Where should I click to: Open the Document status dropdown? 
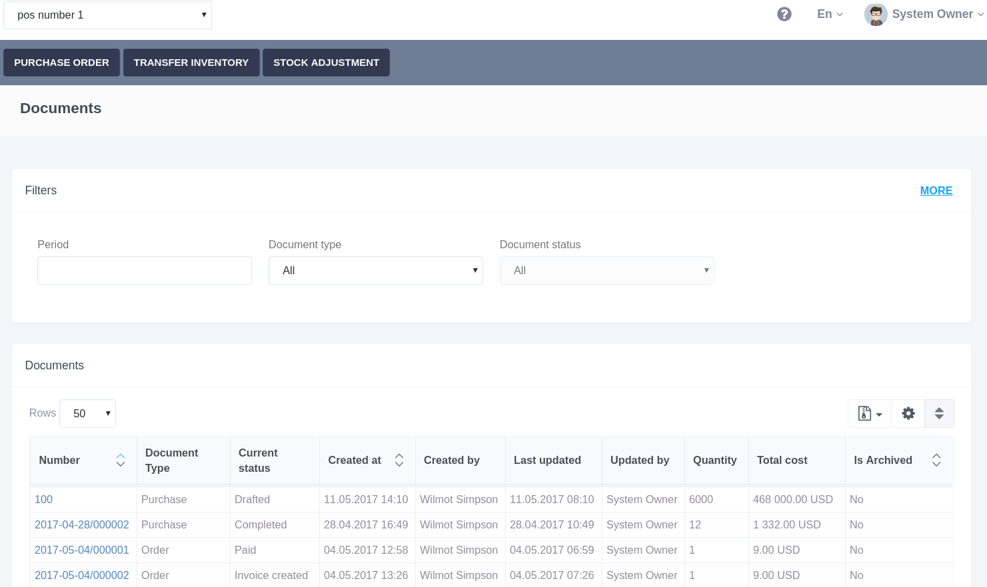tap(606, 271)
